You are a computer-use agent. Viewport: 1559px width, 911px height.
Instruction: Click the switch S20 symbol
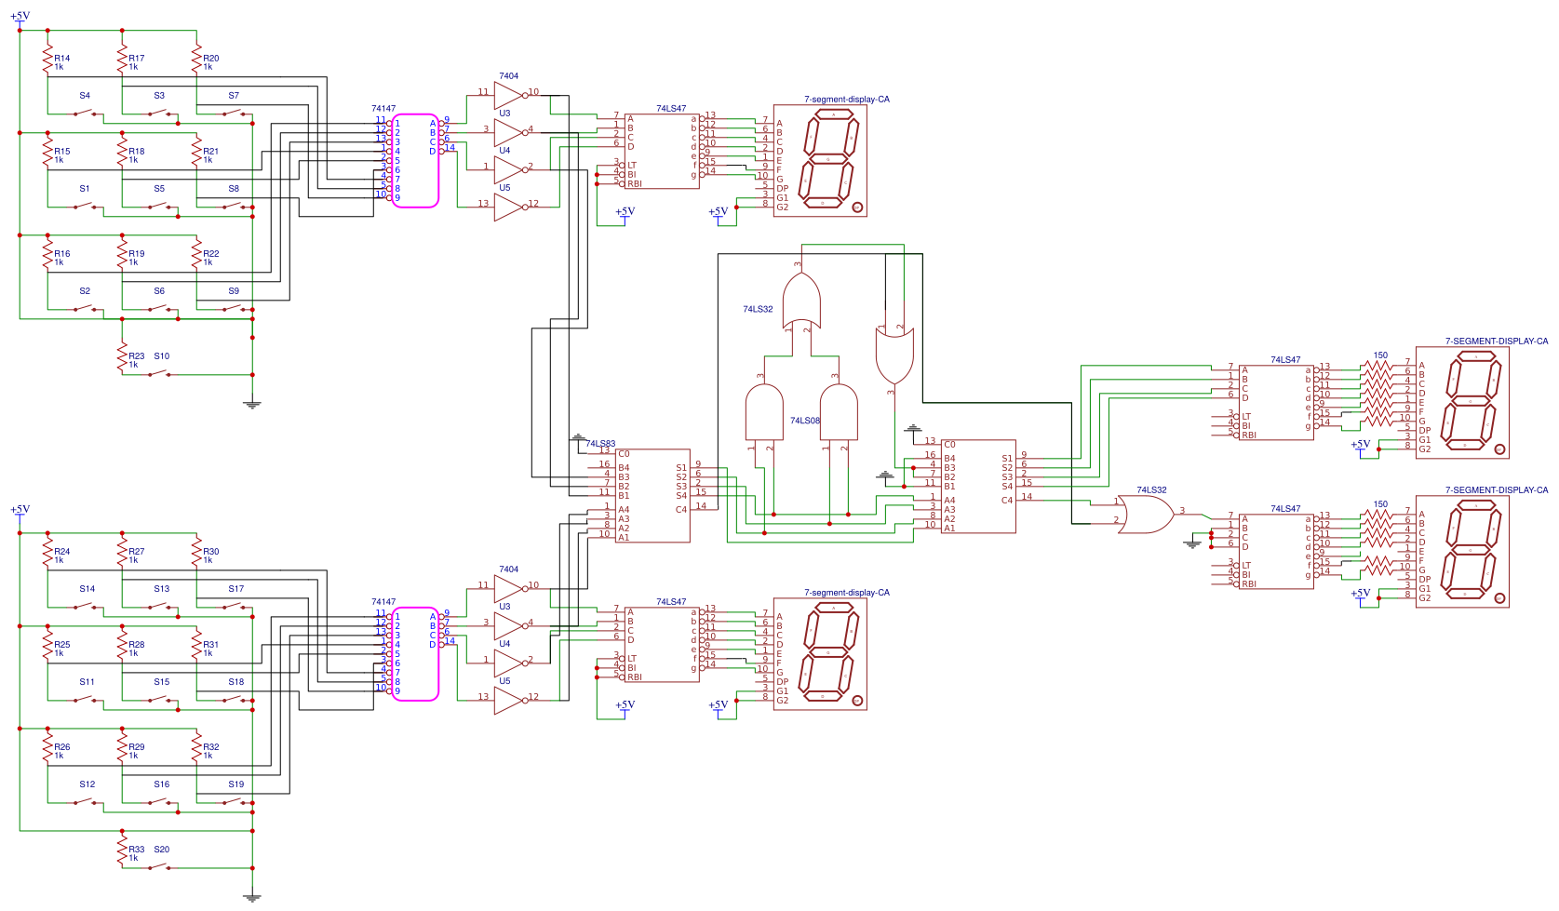click(x=159, y=866)
